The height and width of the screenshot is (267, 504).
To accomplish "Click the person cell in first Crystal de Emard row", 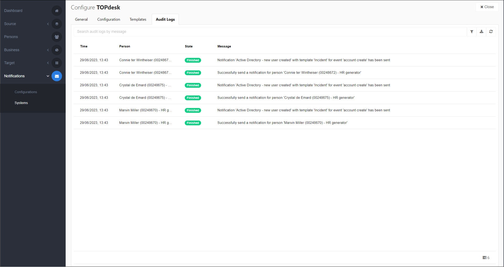I will 145,85.
